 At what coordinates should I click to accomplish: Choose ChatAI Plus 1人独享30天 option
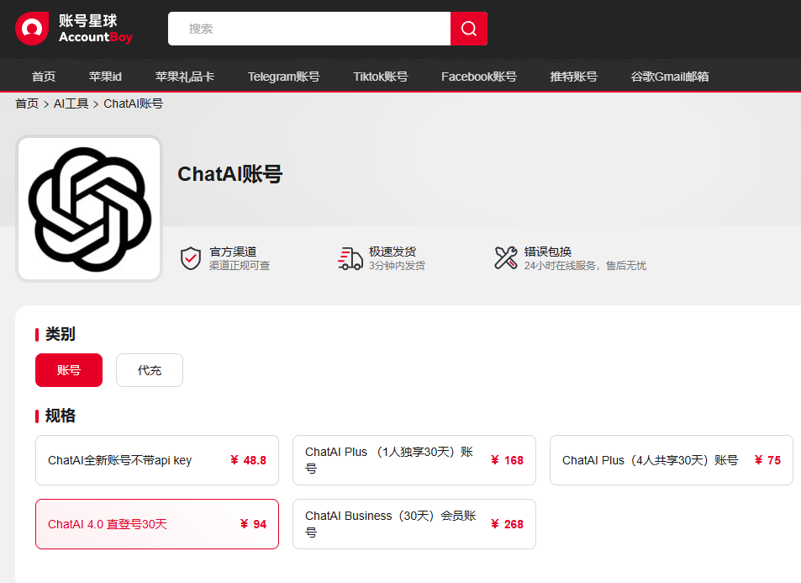[x=414, y=460]
